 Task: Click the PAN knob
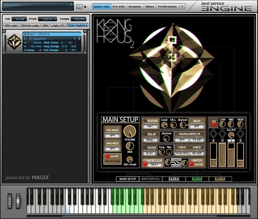(129, 146)
